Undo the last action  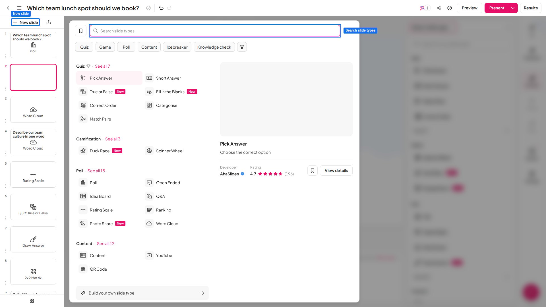(x=161, y=8)
